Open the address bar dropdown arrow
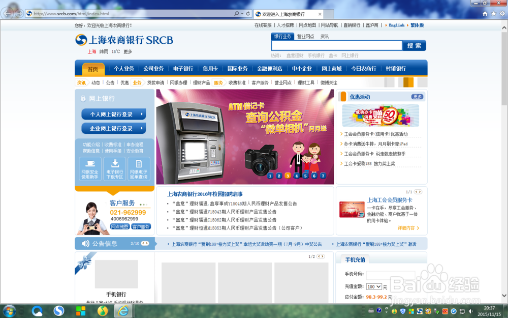 (x=242, y=14)
